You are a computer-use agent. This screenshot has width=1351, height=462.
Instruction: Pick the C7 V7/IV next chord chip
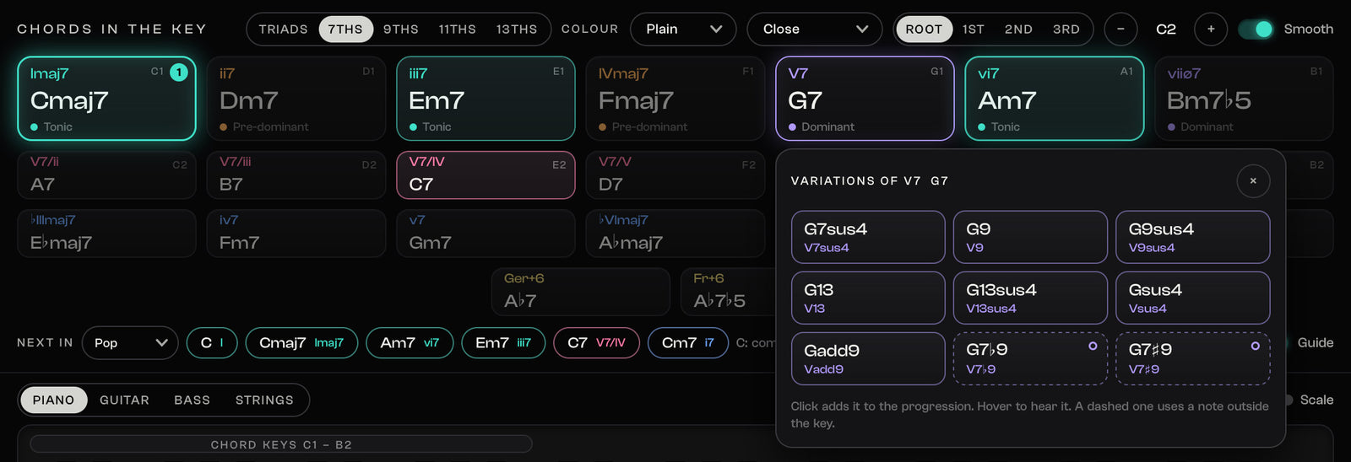596,342
